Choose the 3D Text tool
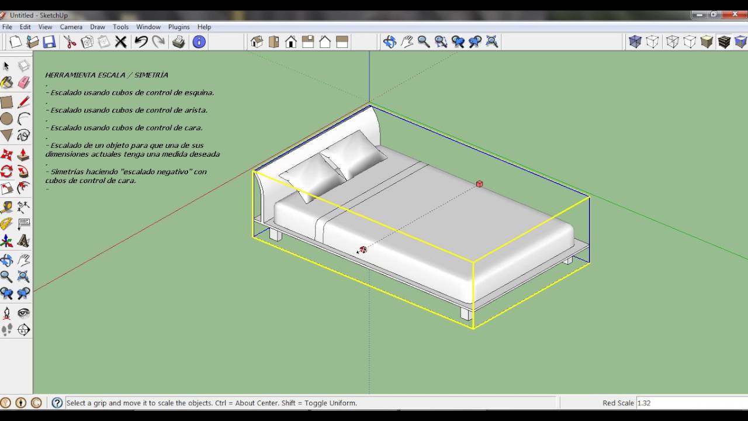748x421 pixels. (23, 241)
